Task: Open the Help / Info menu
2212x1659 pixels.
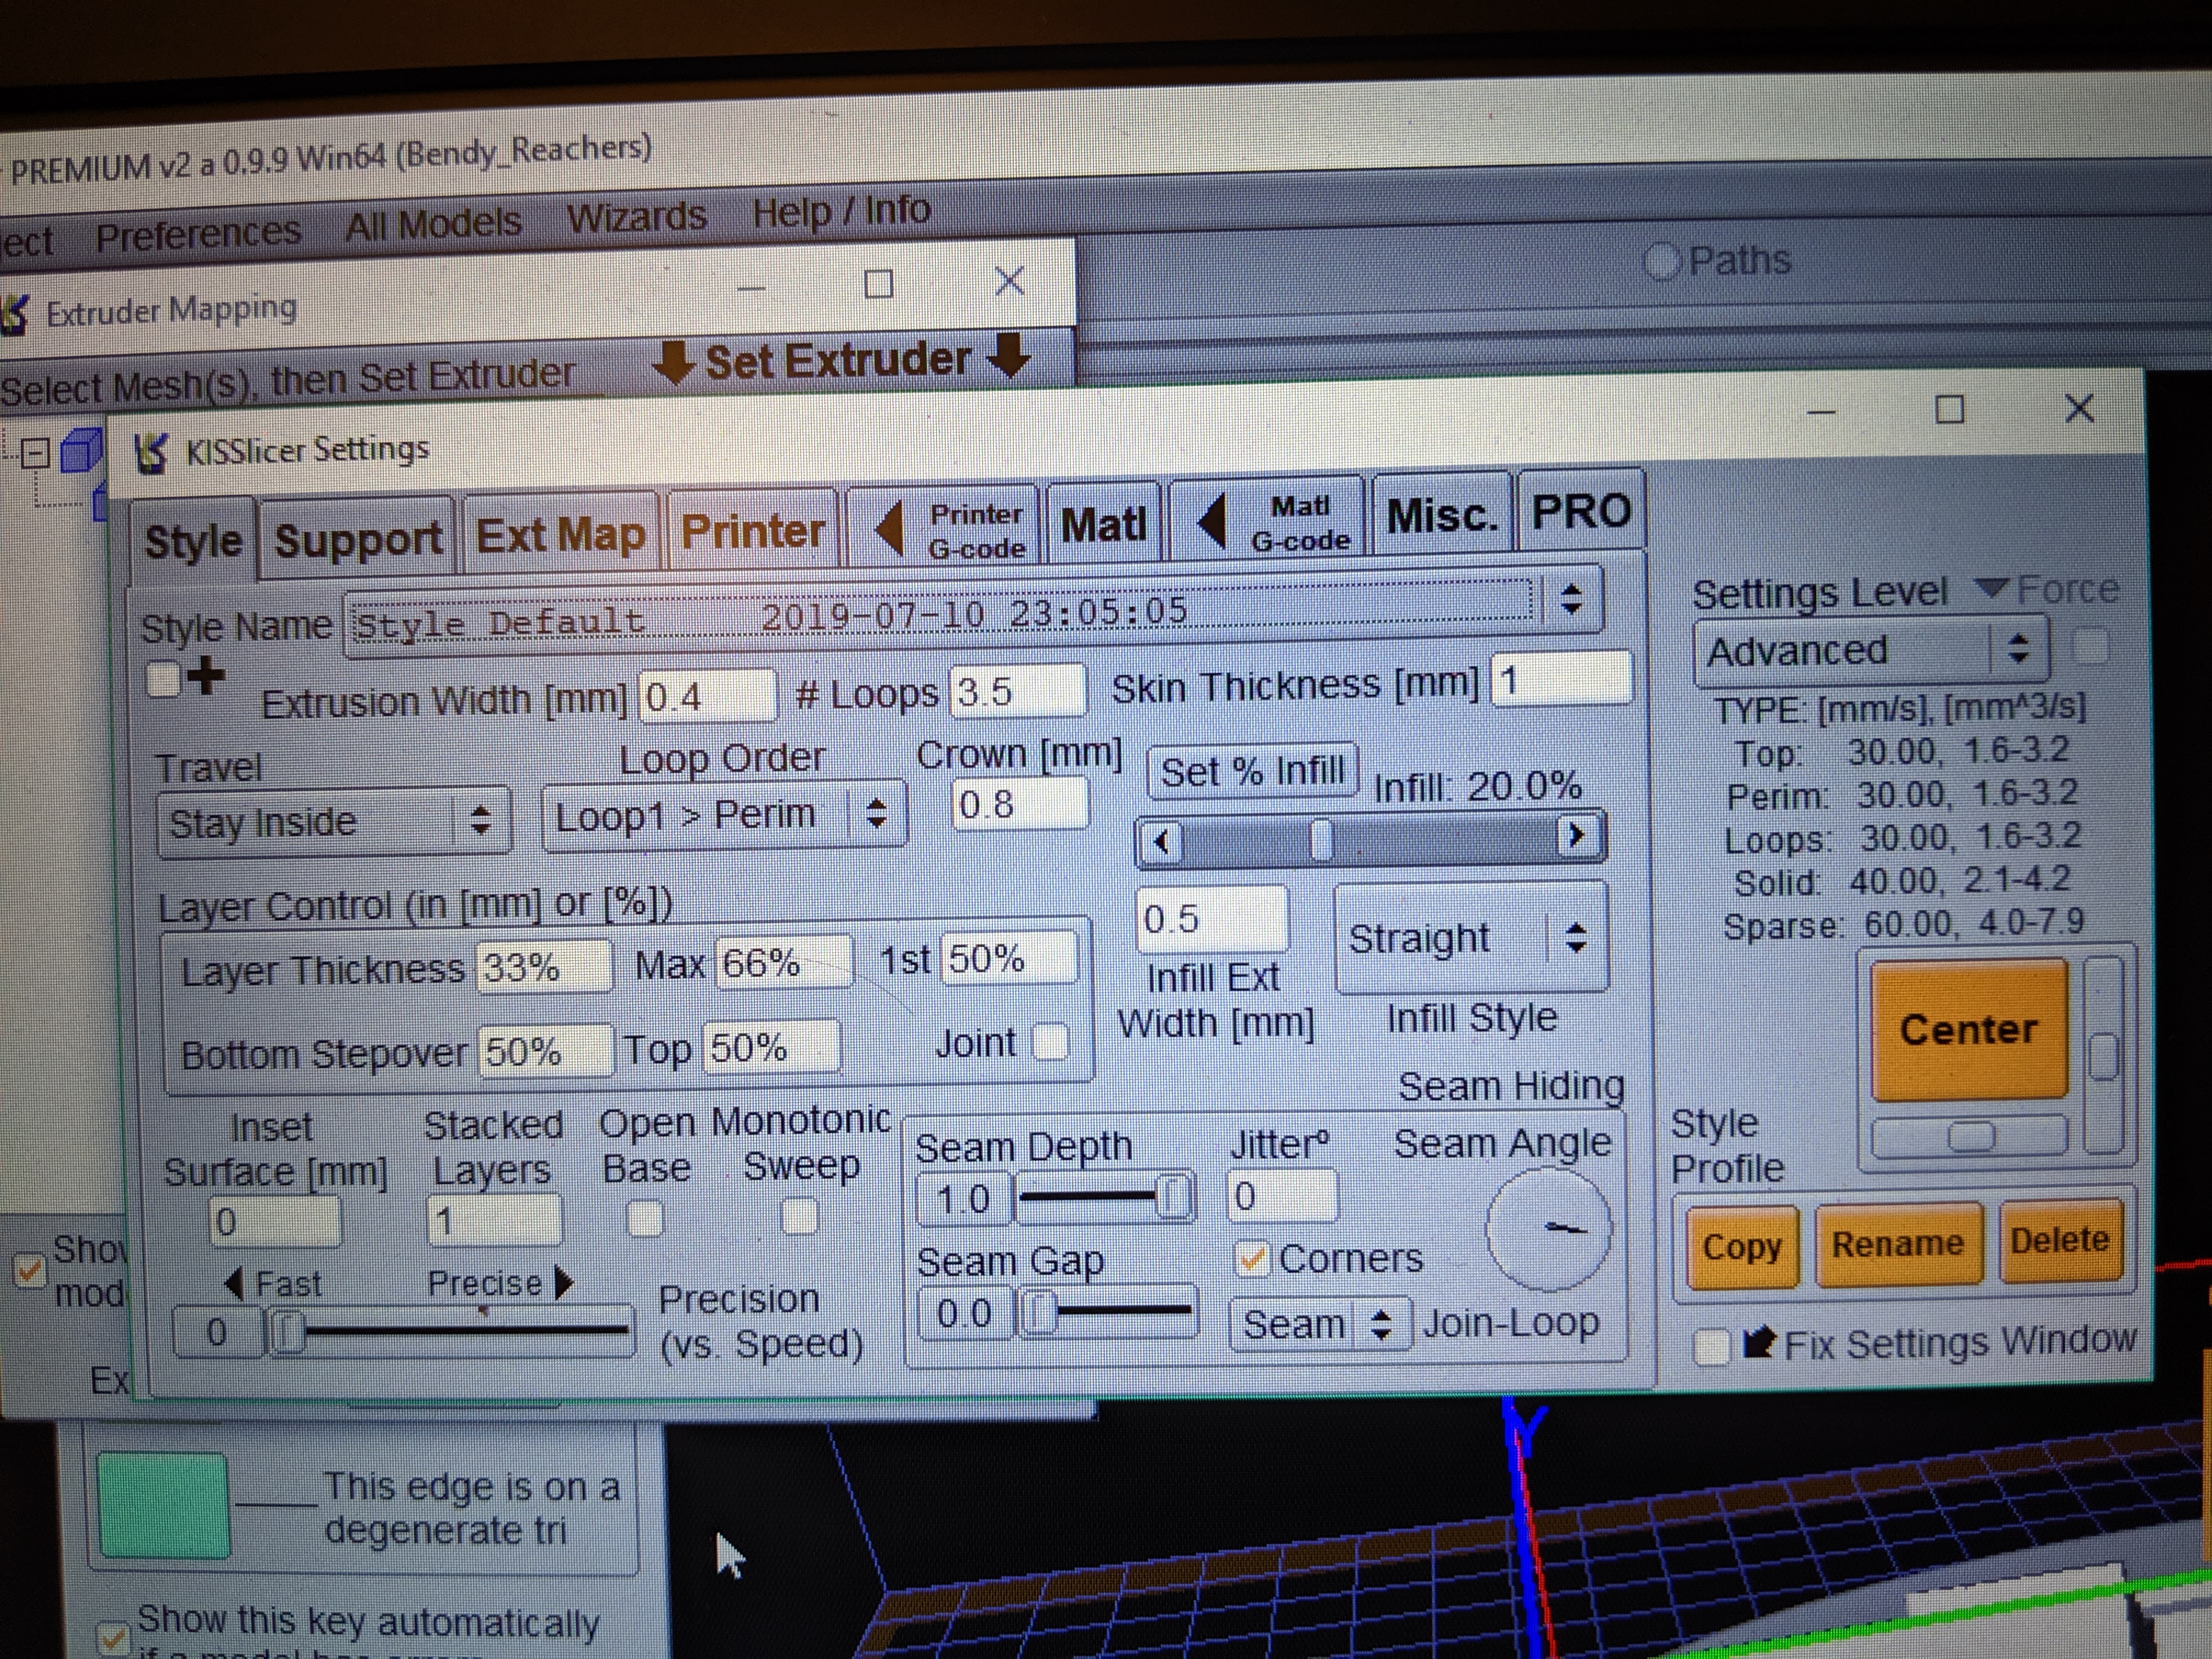Action: click(x=841, y=211)
